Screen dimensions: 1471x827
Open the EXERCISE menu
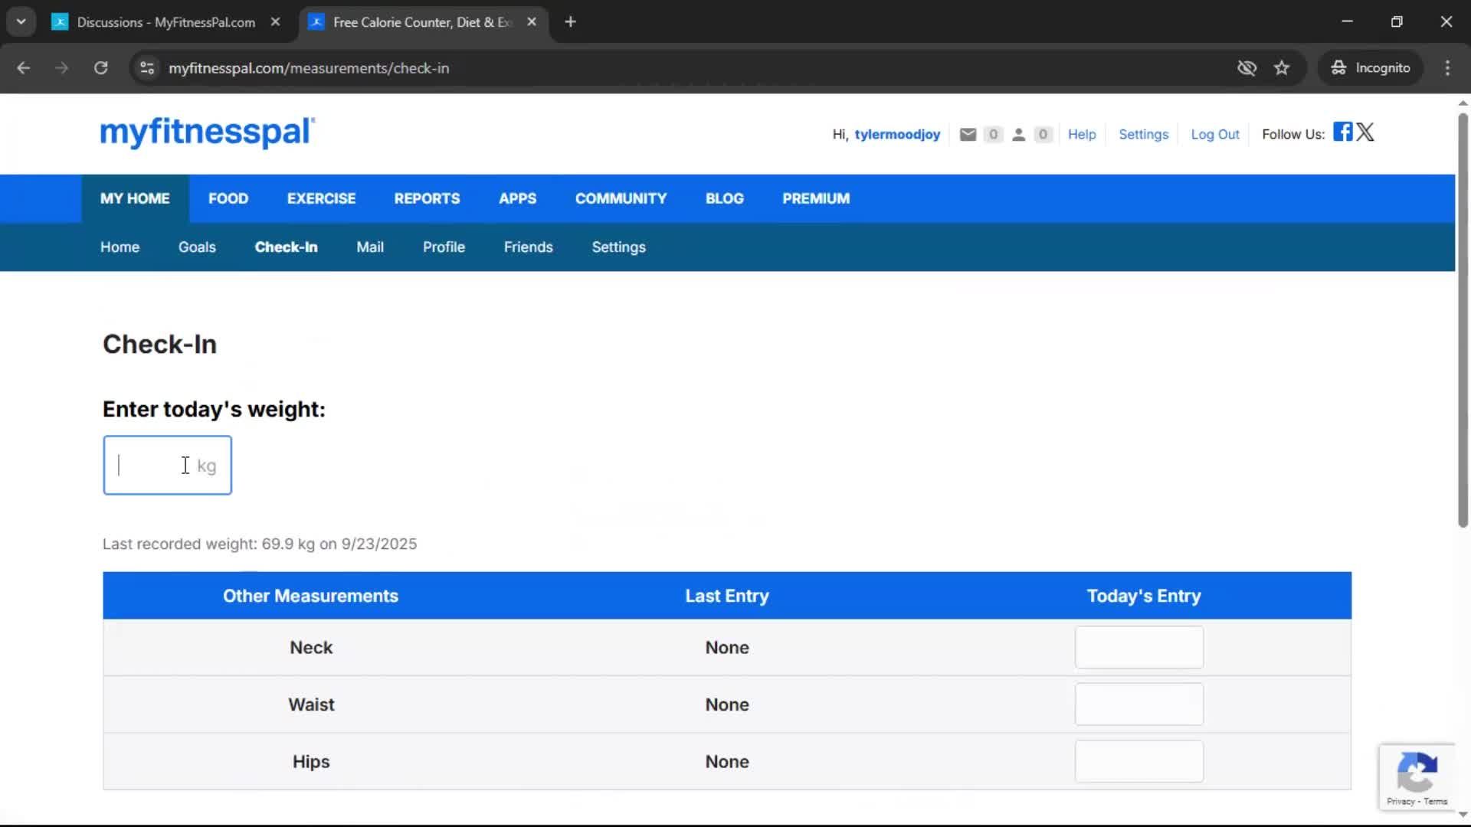pos(321,198)
